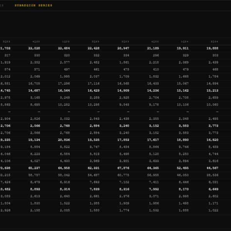This screenshot has height=231, width=231.
Task: Select the 4Q22 column header
Action: [36, 42]
